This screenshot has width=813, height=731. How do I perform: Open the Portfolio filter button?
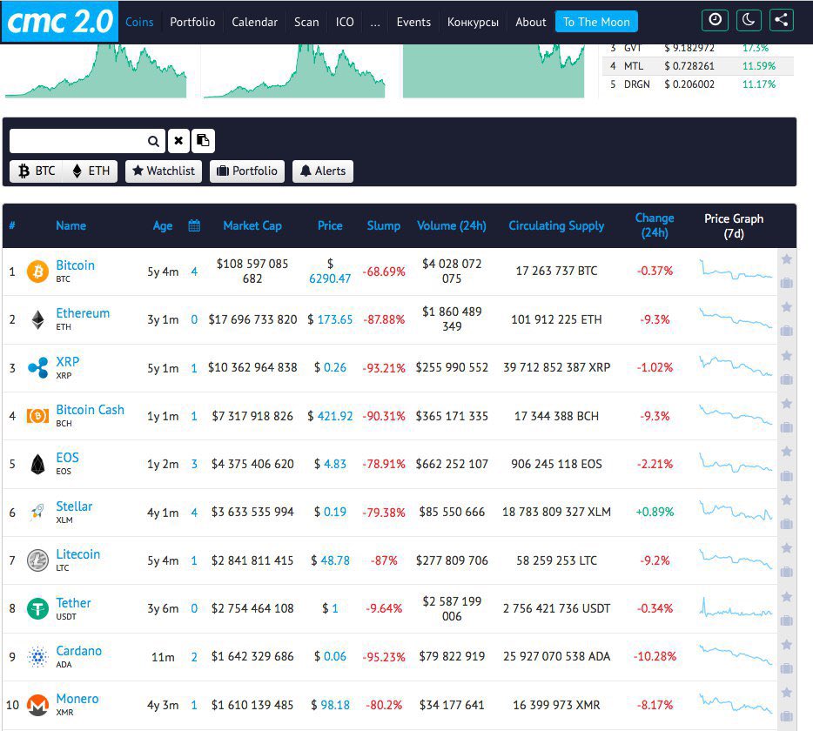[247, 171]
